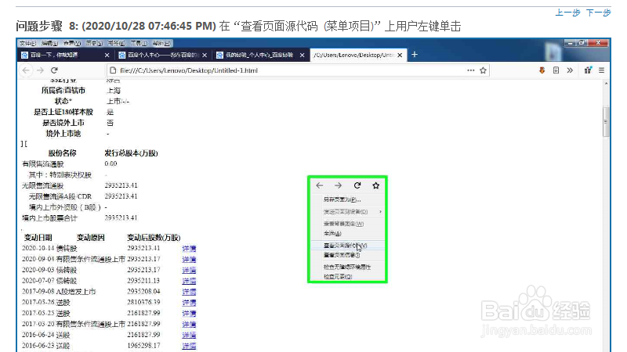
Task: Open the 编辑(E) menu
Action: [x=49, y=43]
